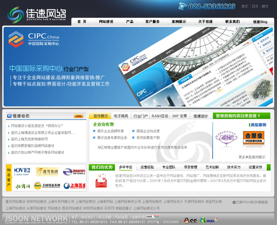Image resolution: width=277 pixels, height=225 pixels.
Task: Click the MSN contact icon
Action: click(x=208, y=220)
